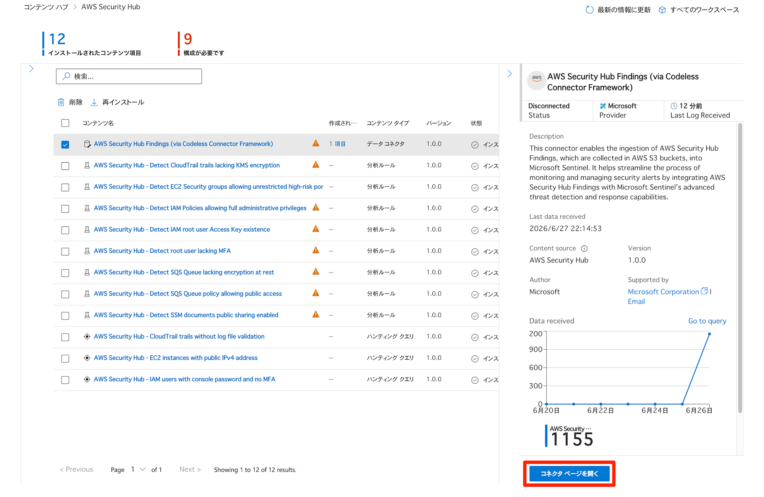Click the details panel vertical scrollbar
The image size is (764, 497).
click(740, 268)
